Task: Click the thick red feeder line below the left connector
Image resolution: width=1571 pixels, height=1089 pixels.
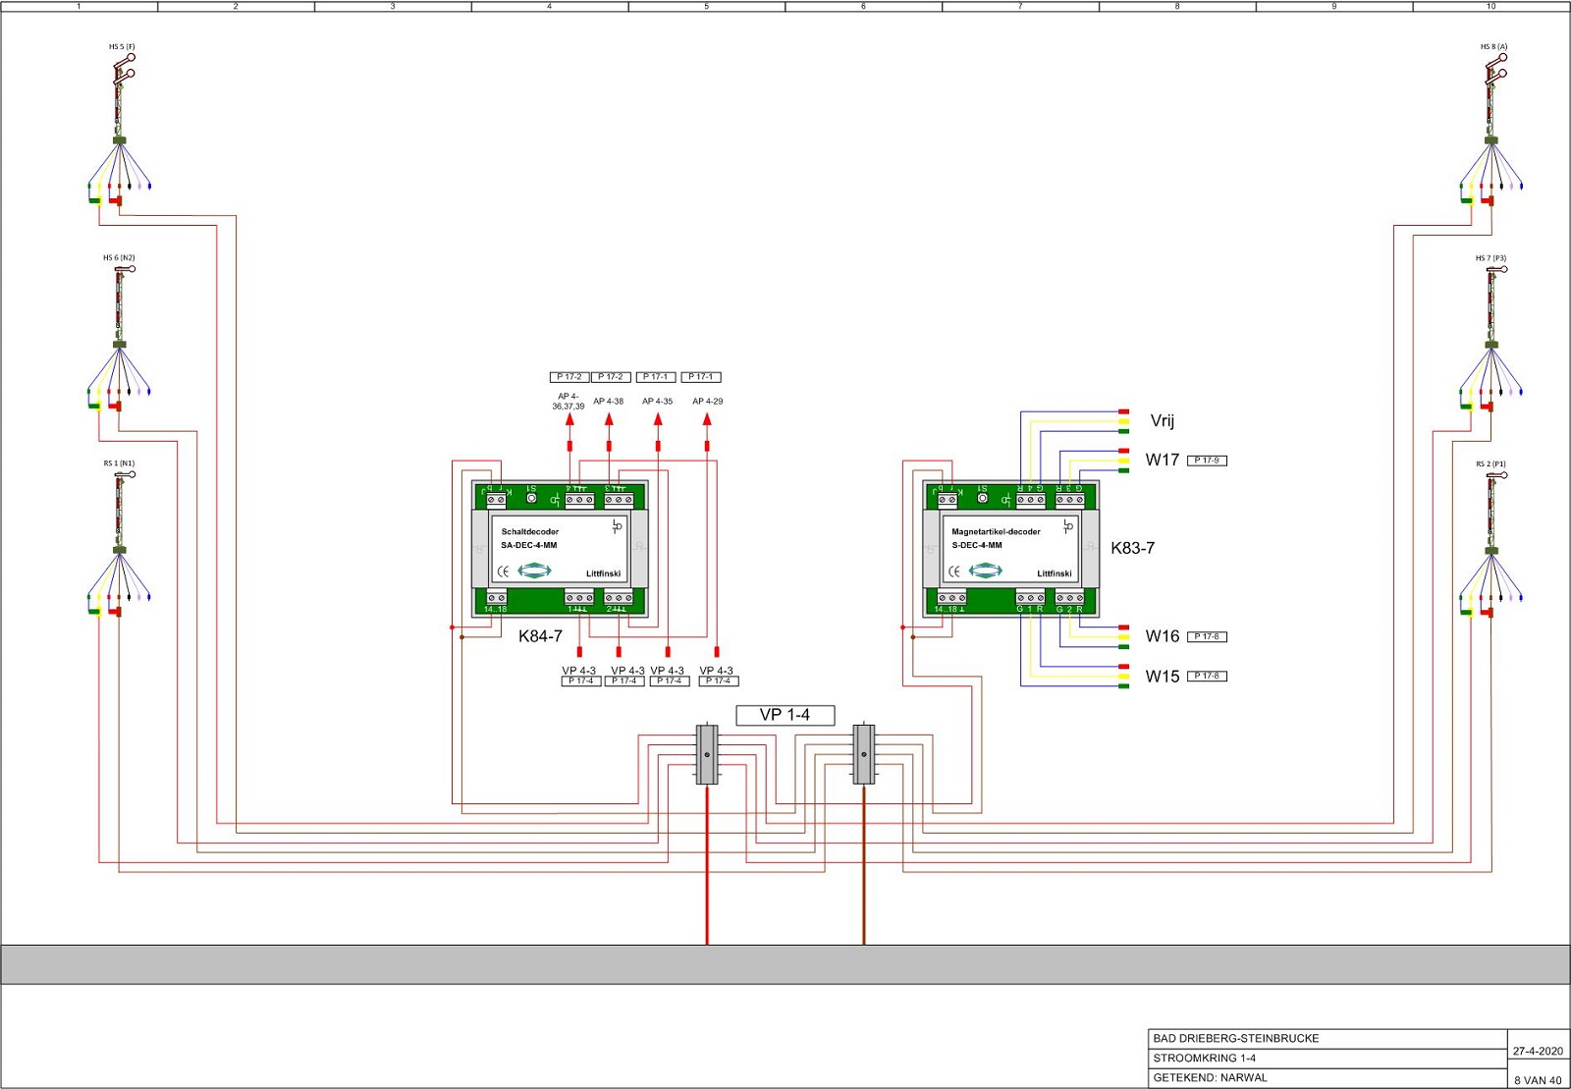Action: pyautogui.click(x=707, y=865)
